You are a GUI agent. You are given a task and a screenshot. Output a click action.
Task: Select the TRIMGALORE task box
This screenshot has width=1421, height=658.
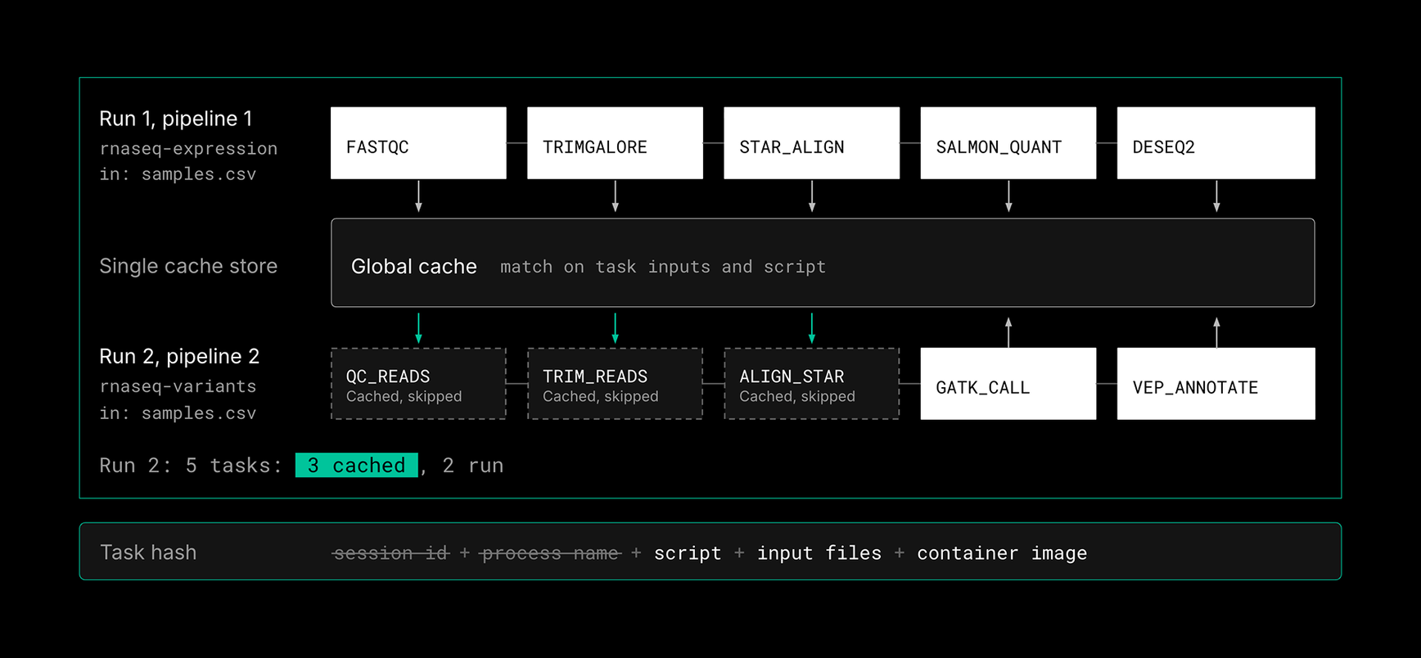(x=615, y=143)
